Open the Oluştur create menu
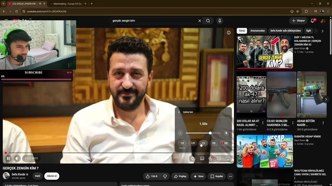The image size is (332, 186). 298,21
